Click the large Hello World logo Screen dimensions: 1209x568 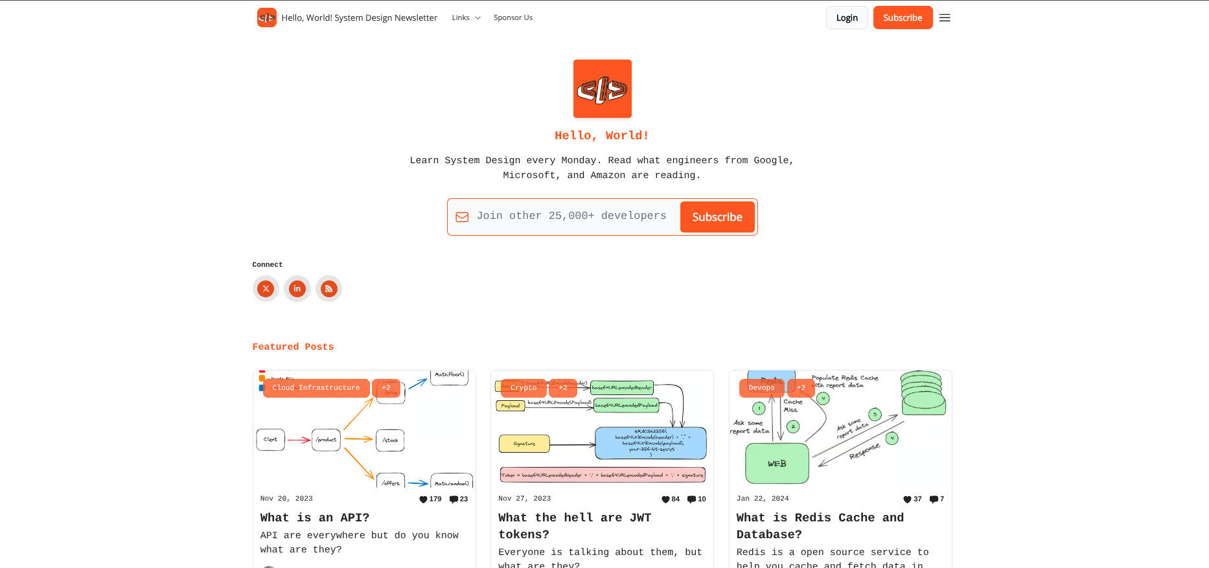pos(602,89)
